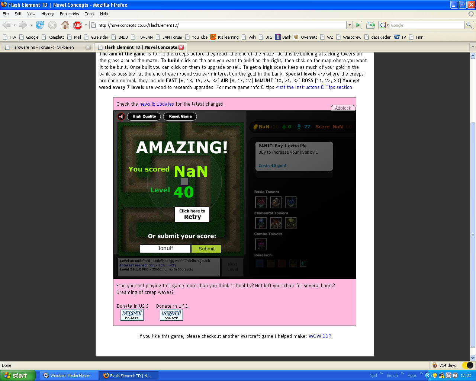Select the middle Elemental Tower fire icon
This screenshot has width=476, height=381.
tap(276, 223)
